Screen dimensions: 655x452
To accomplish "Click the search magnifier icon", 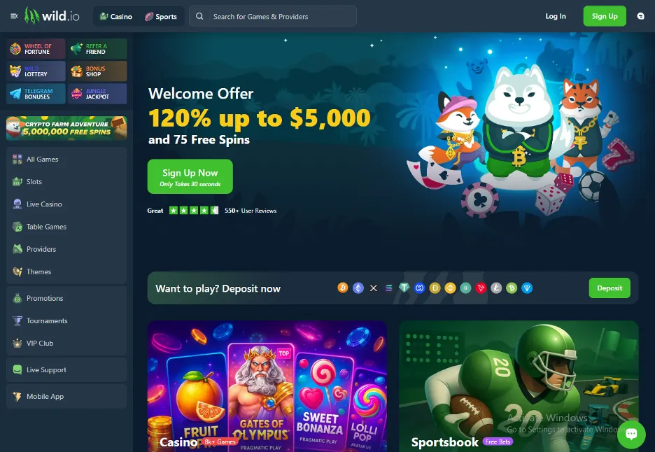I will [199, 16].
